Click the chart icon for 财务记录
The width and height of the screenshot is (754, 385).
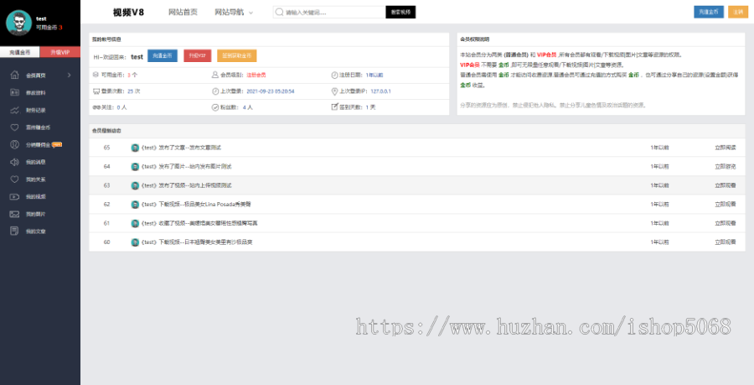14,110
